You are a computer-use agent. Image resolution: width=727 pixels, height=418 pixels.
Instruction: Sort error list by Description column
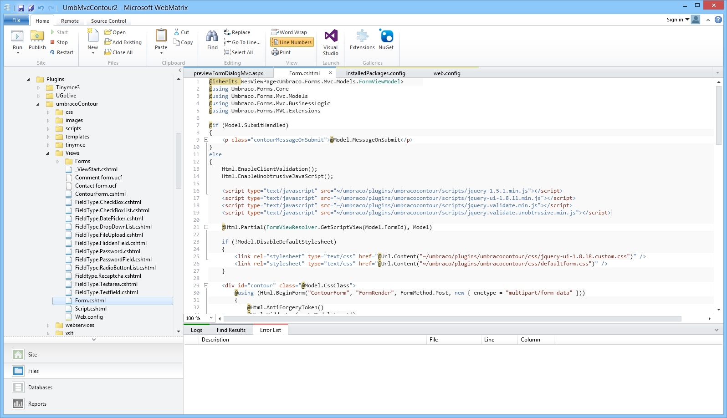(312, 340)
